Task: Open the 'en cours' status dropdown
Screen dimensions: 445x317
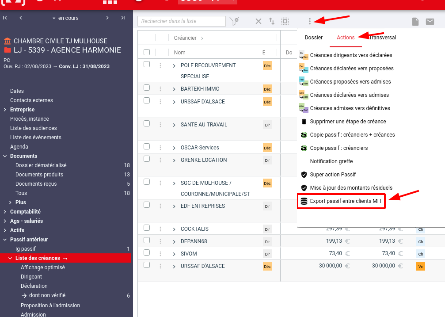Action: click(x=65, y=18)
